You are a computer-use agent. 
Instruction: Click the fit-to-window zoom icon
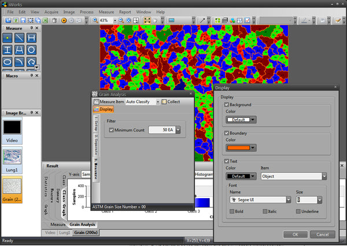point(128,21)
